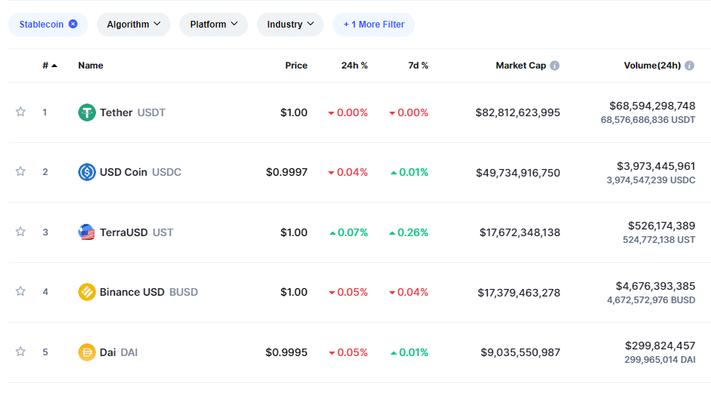Expand the Platform filter dropdown

pos(214,25)
